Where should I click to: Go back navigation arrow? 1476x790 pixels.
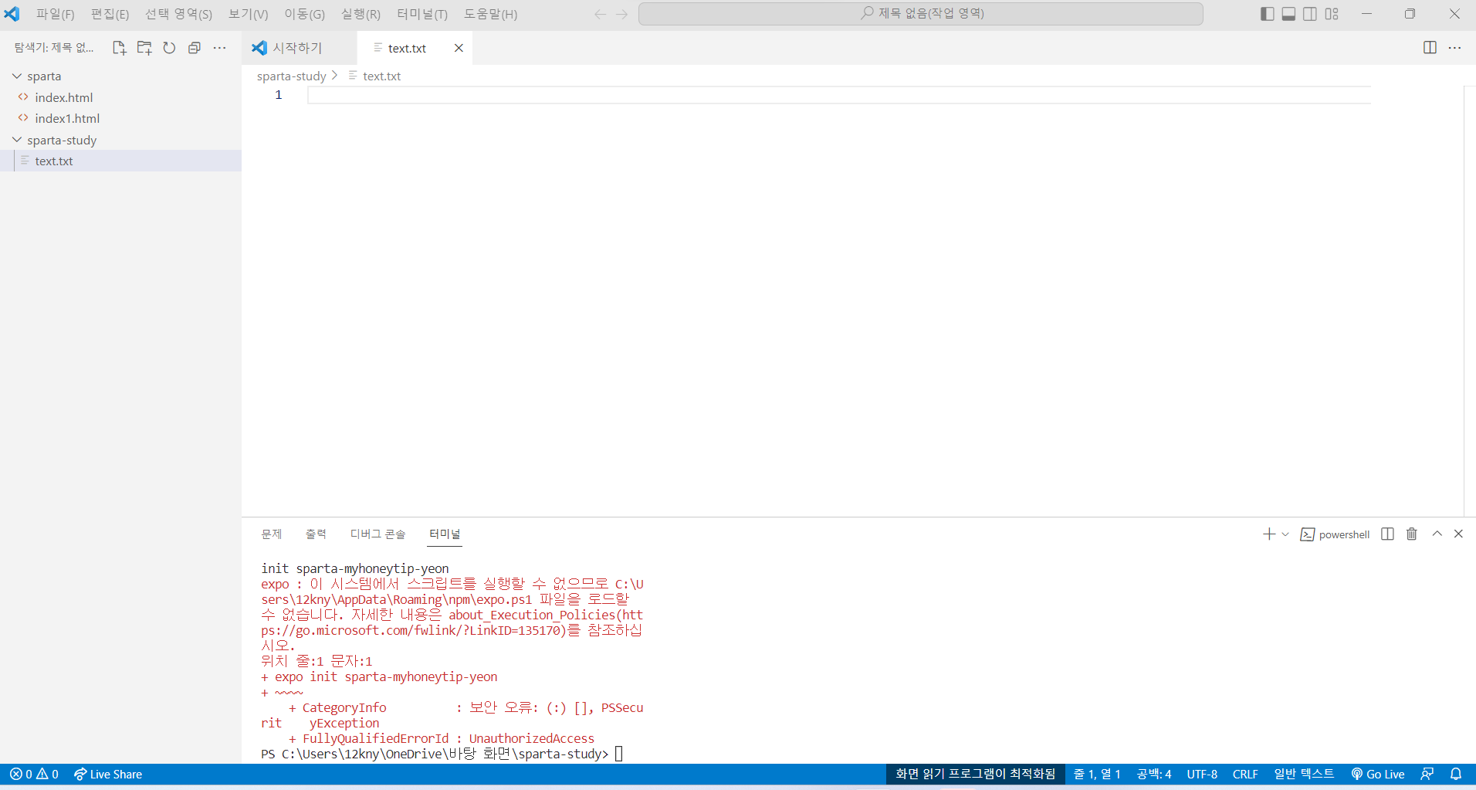pos(600,14)
